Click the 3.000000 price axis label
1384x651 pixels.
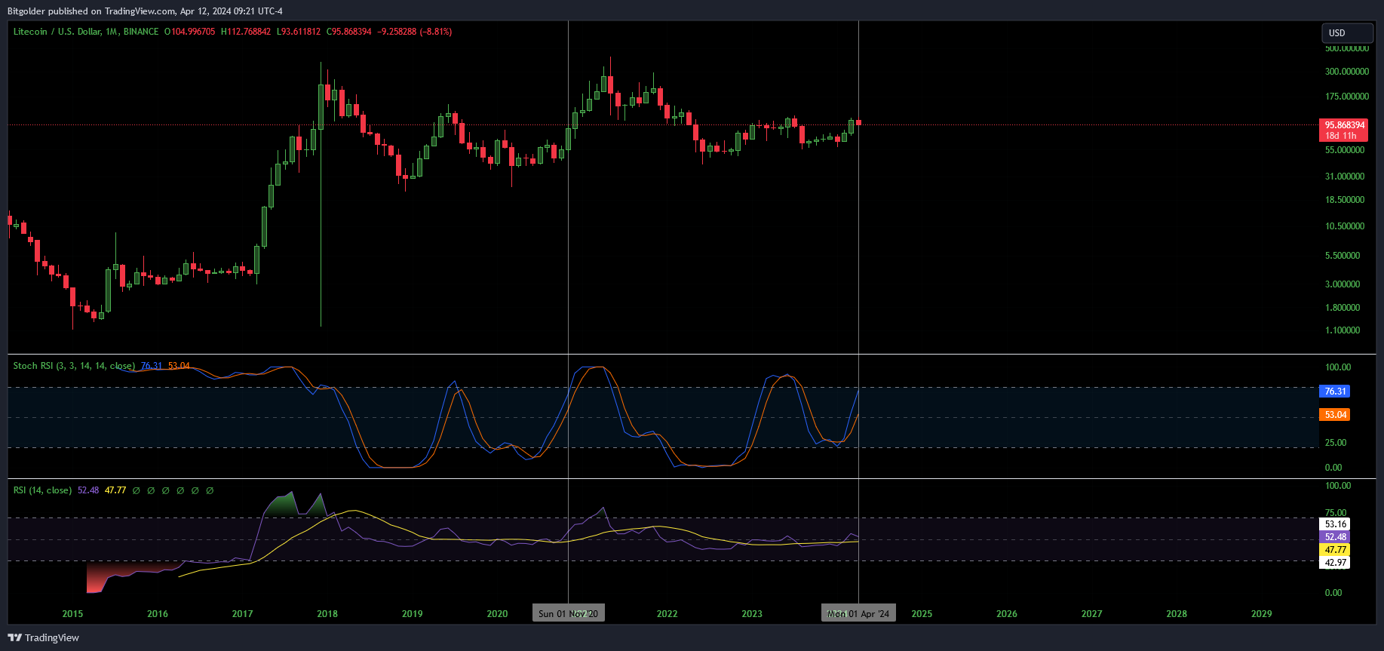tap(1343, 284)
